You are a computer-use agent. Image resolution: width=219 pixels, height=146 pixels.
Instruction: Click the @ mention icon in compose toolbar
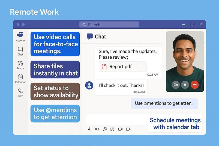pyautogui.click(x=104, y=129)
